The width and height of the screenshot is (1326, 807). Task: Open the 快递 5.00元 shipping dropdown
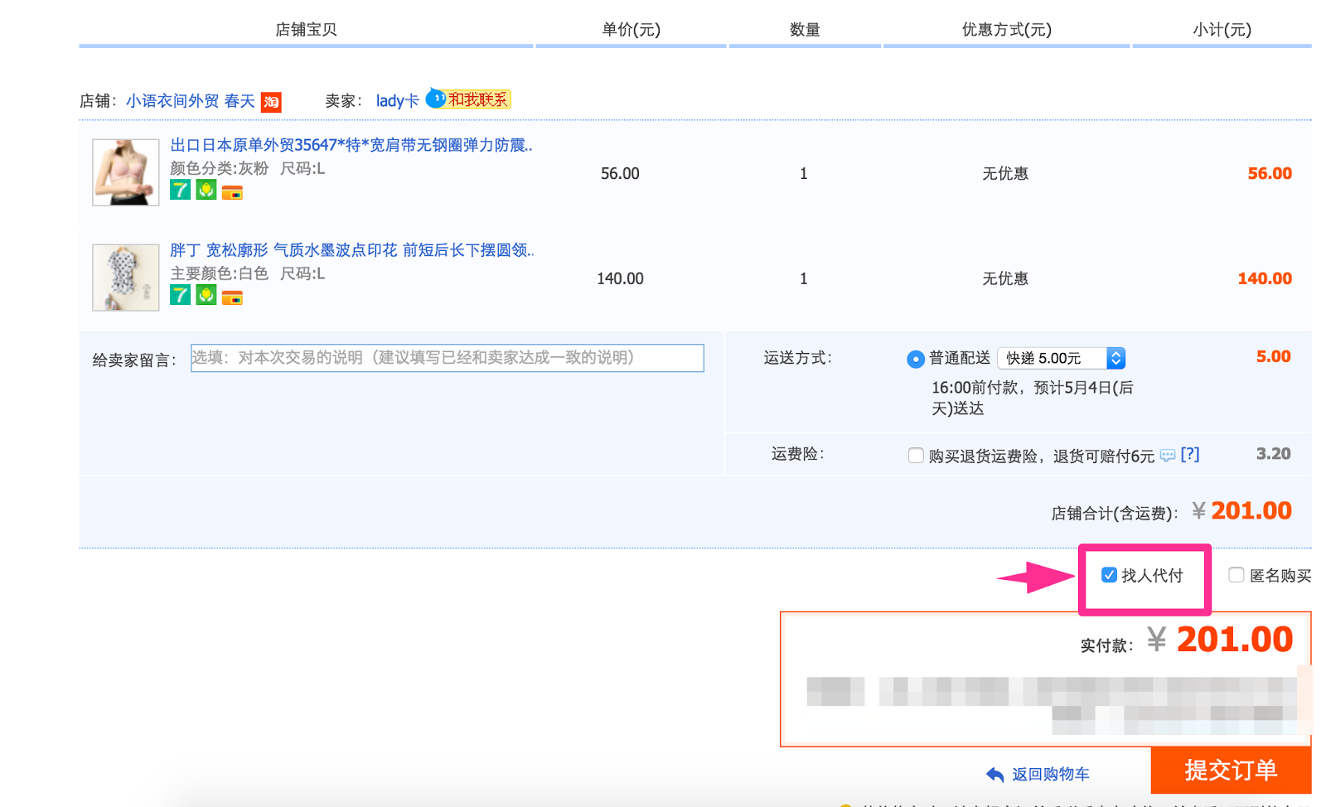(x=1061, y=358)
